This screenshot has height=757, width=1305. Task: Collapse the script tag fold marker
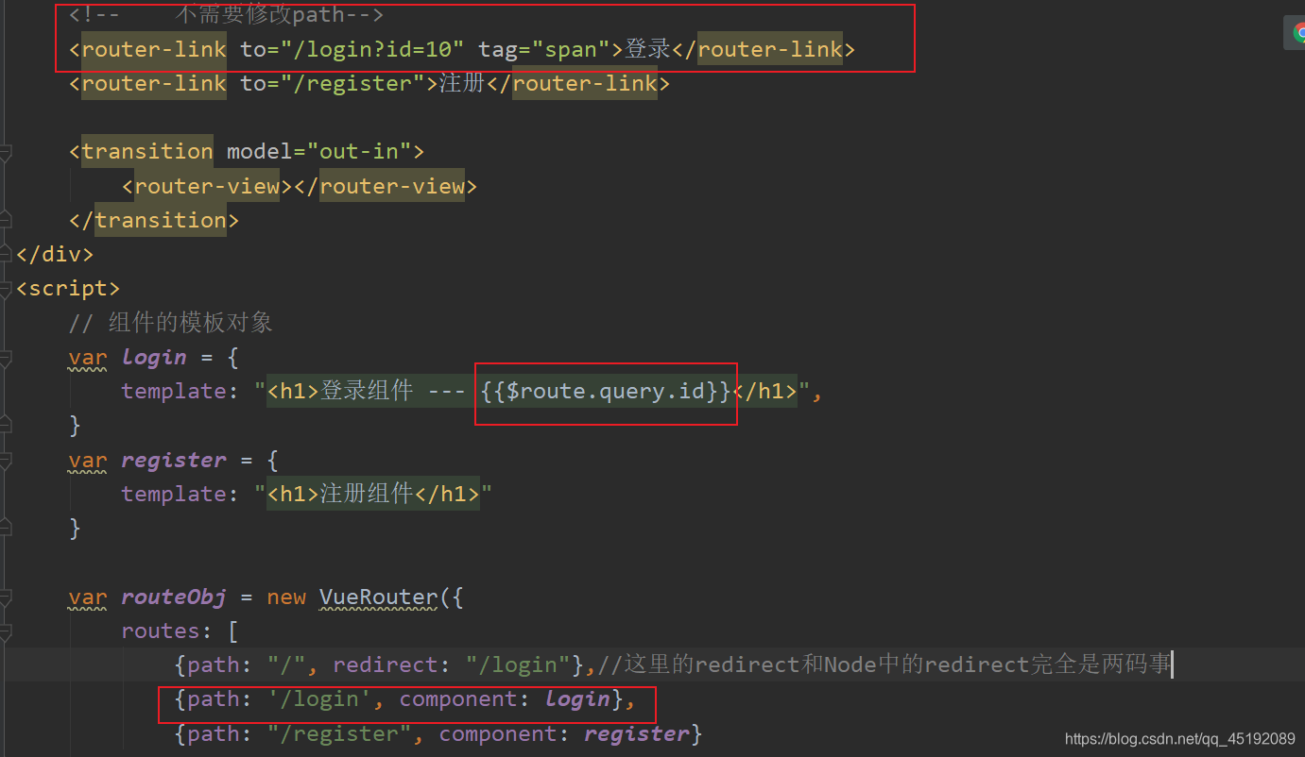(x=6, y=289)
